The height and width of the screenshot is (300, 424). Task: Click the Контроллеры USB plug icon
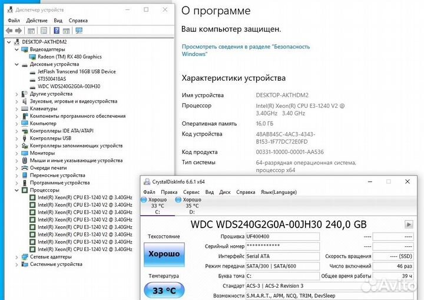click(x=25, y=139)
